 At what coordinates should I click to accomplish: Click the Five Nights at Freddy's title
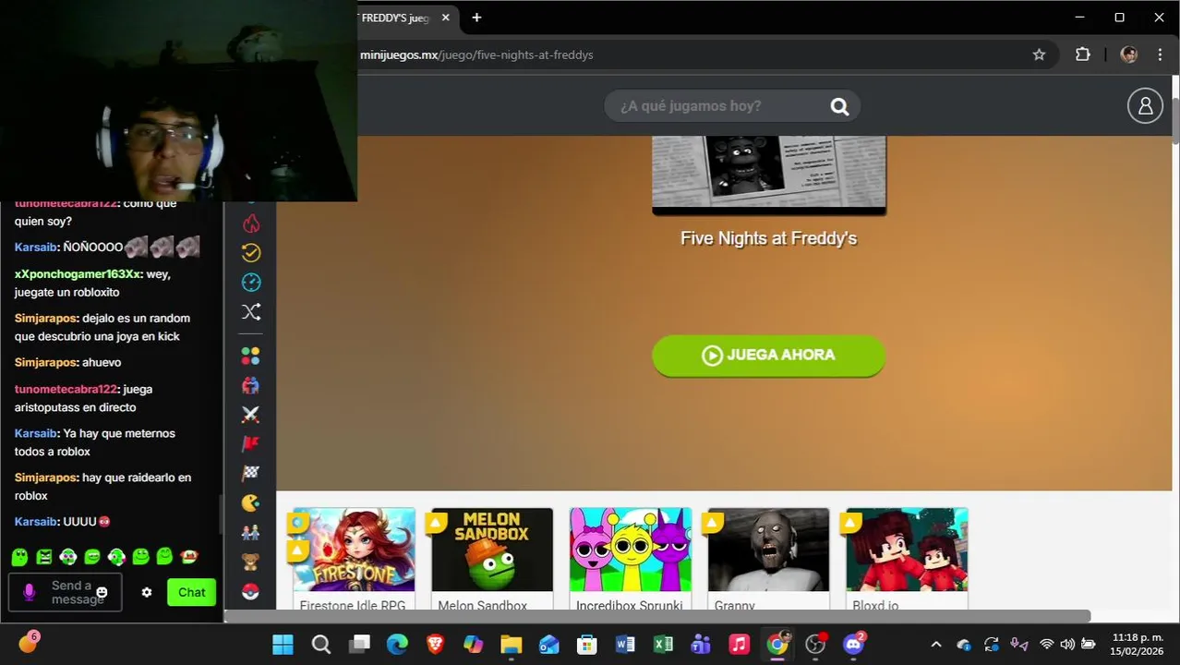click(768, 238)
